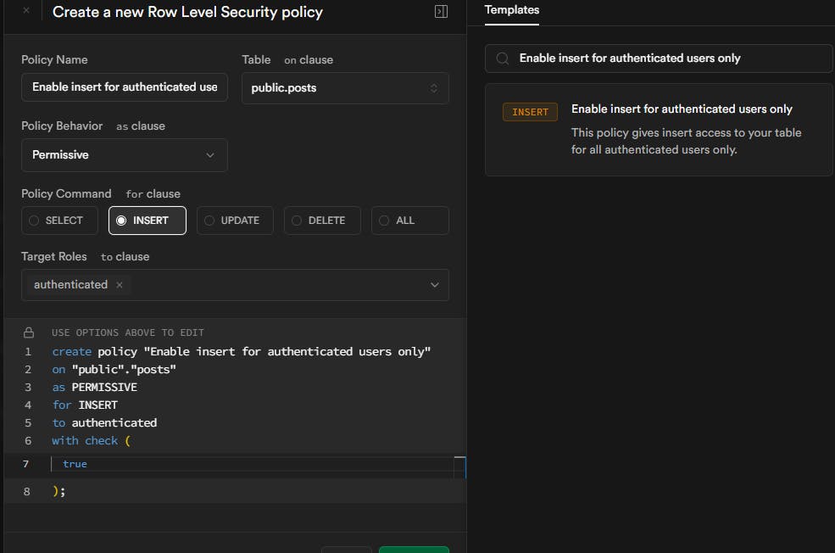835x553 pixels.
Task: Edit the Policy Name input field
Action: pos(125,87)
